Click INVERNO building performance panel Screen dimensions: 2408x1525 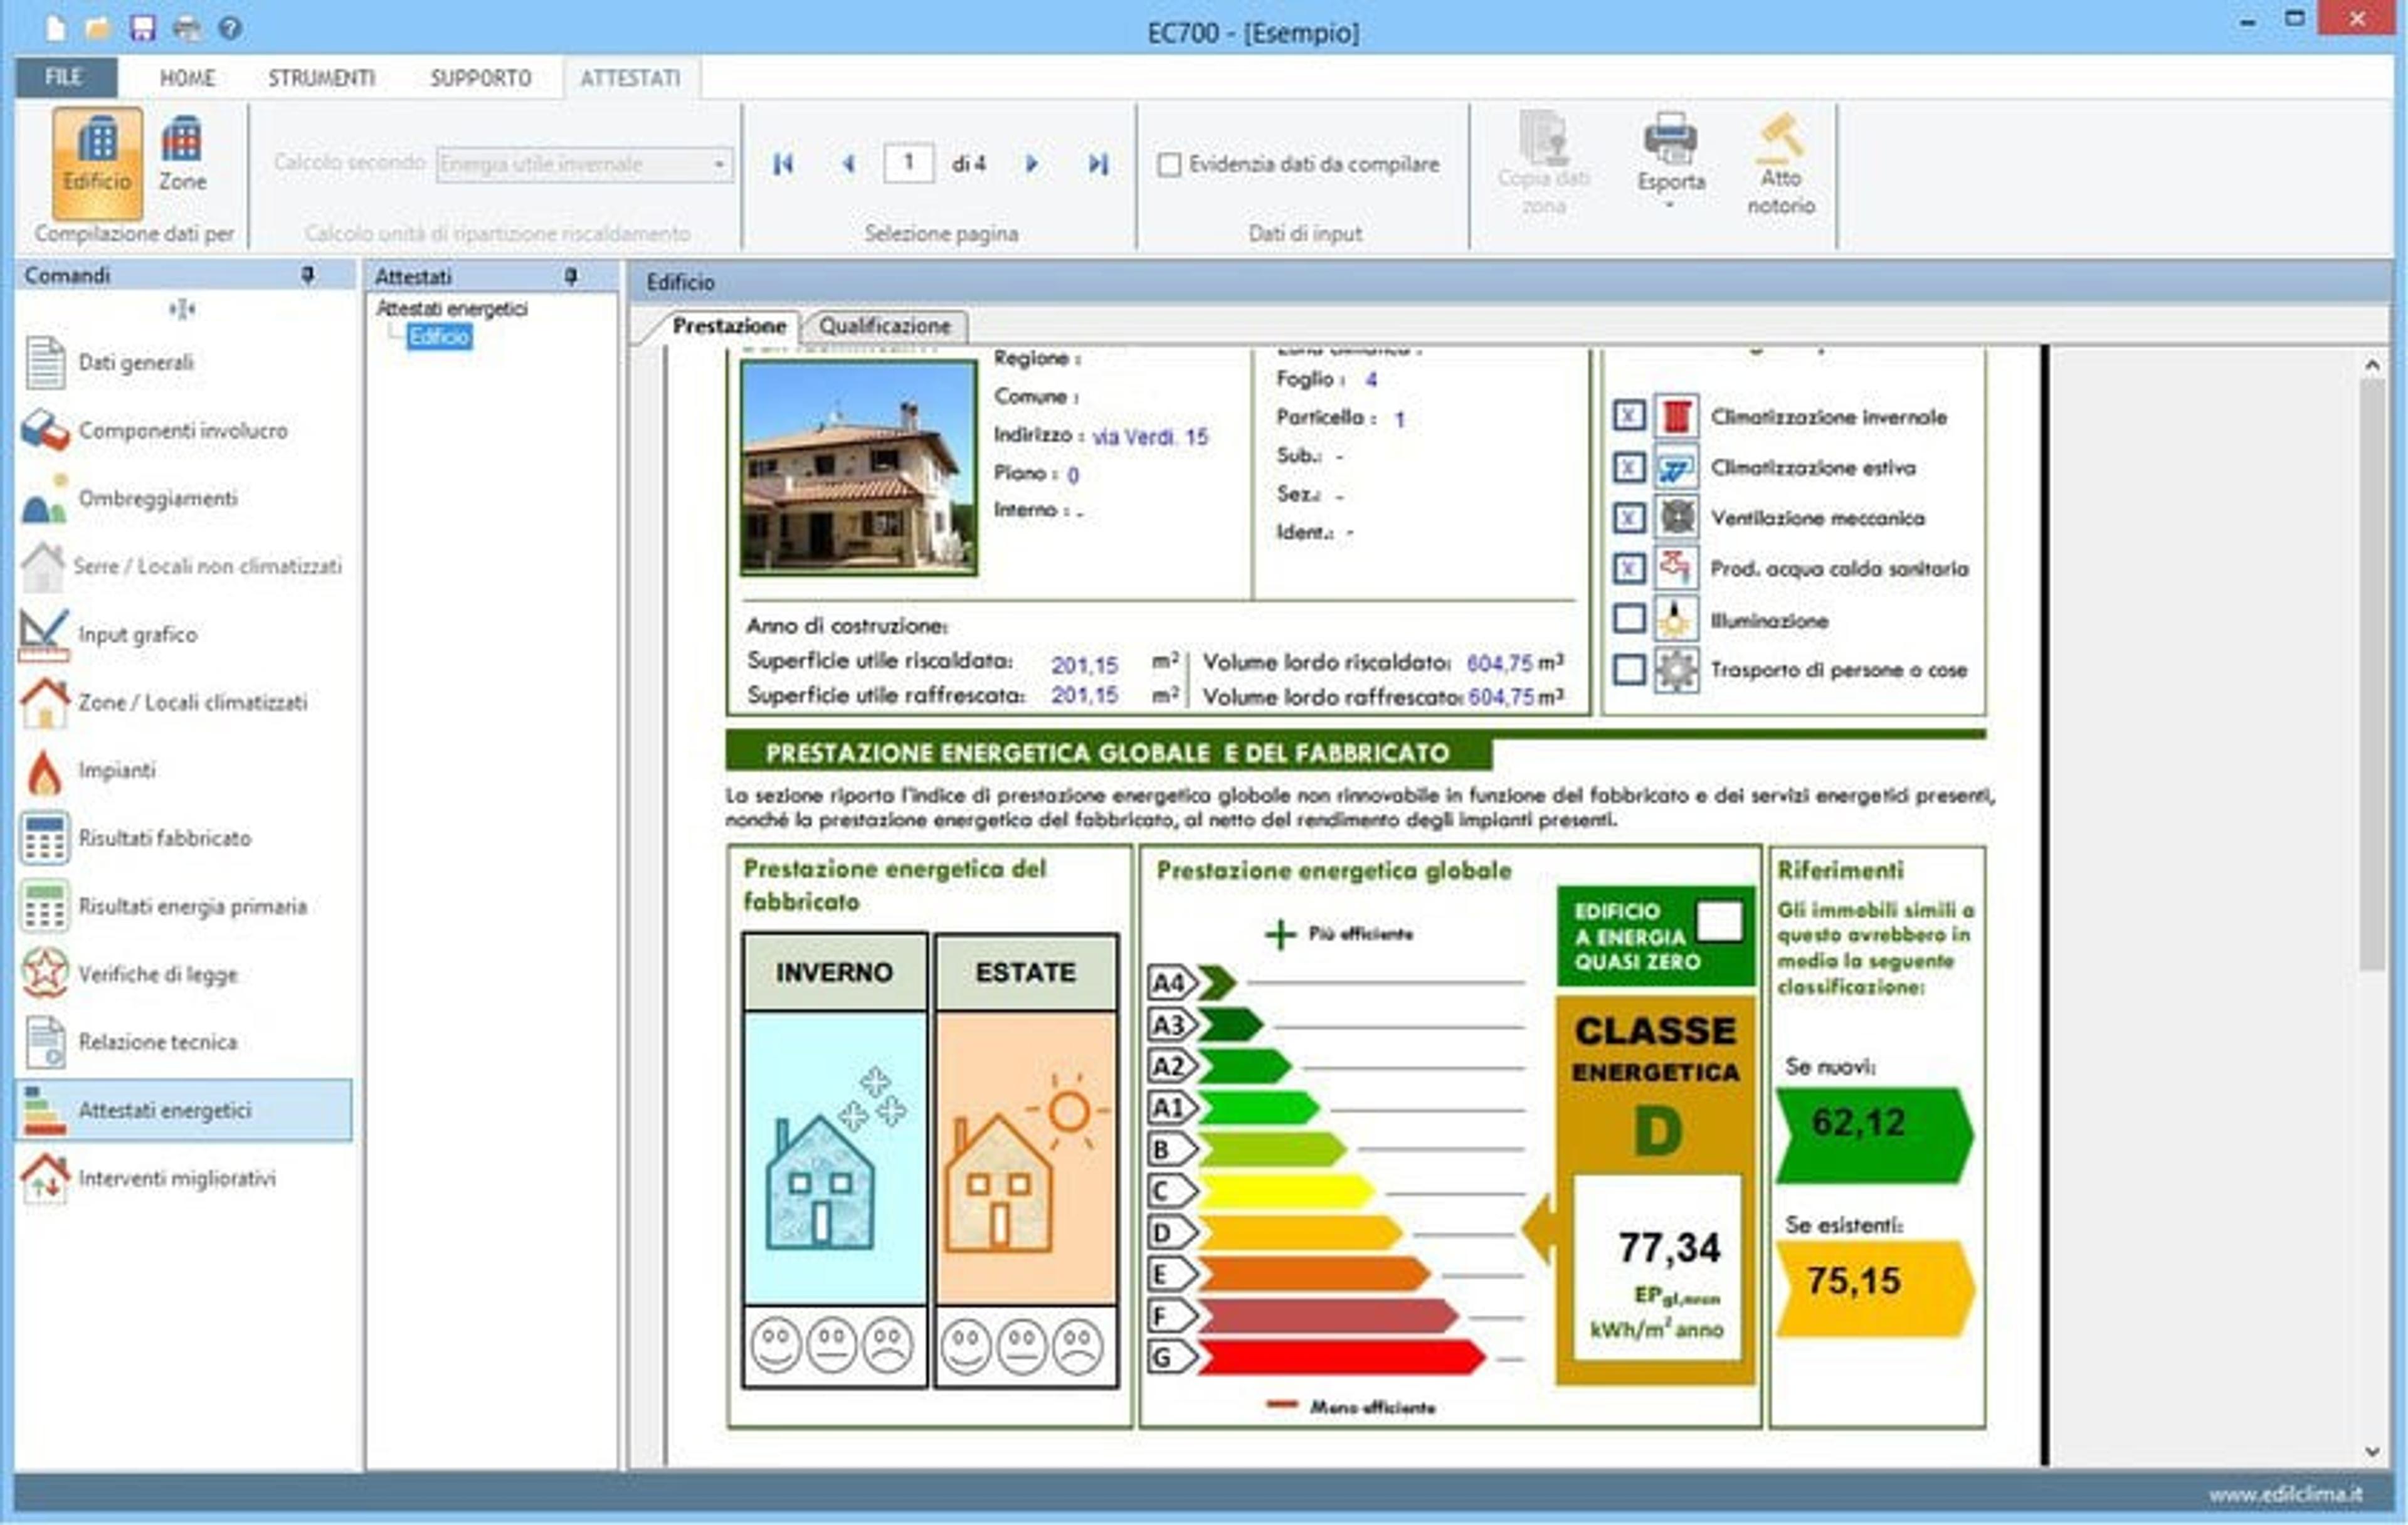[834, 1160]
